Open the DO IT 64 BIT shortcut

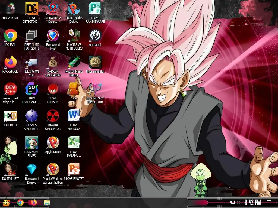pos(11,172)
